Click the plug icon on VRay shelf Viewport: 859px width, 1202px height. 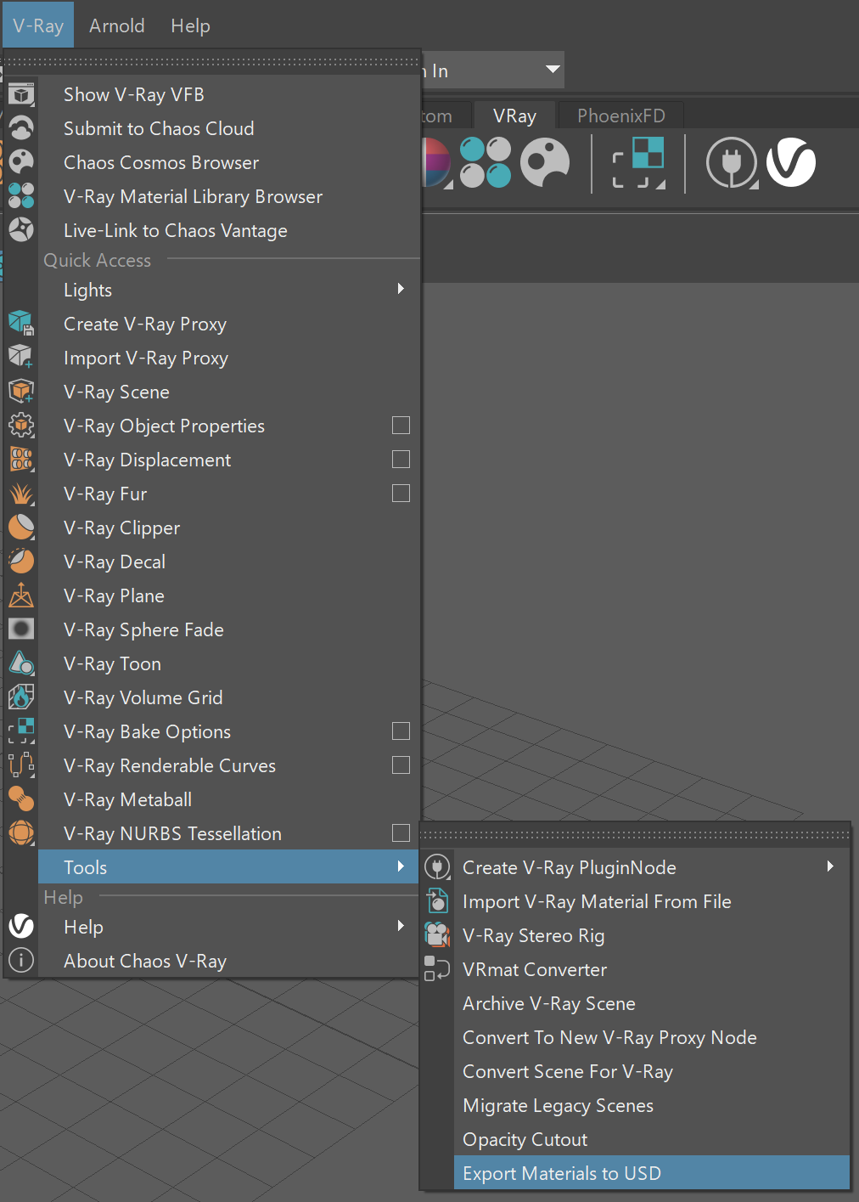[x=732, y=162]
